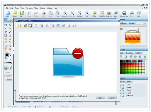Select the filled ellipse tool
151x112 pixels.
pos(10,39)
